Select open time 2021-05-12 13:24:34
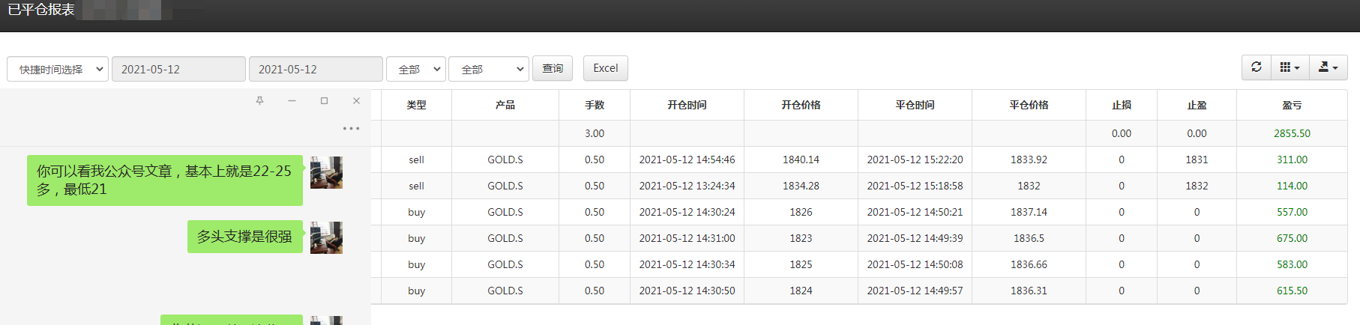Viewport: 1360px width, 325px height. pyautogui.click(x=687, y=186)
